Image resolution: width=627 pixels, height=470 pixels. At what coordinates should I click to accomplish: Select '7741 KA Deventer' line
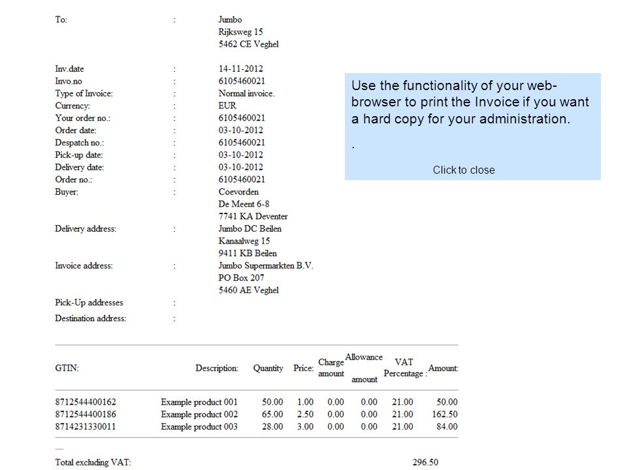tap(253, 217)
